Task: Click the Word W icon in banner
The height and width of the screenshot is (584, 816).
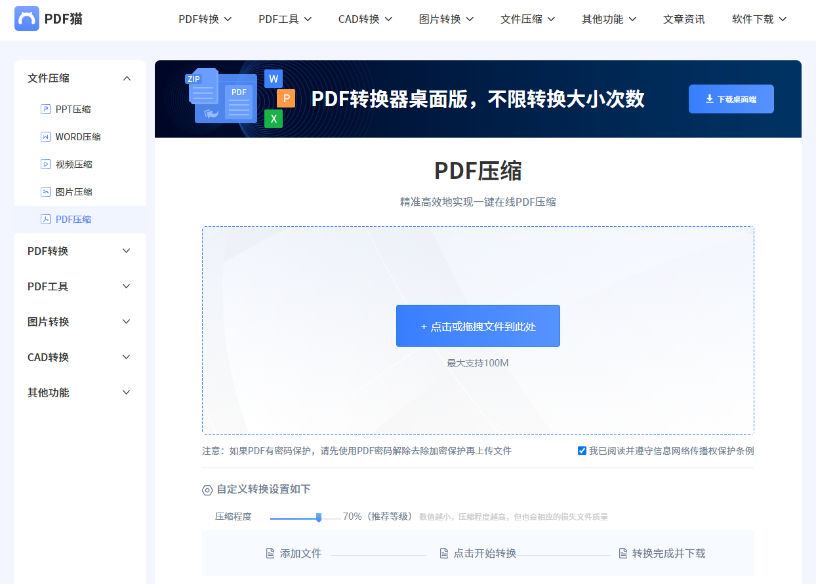Action: [274, 79]
